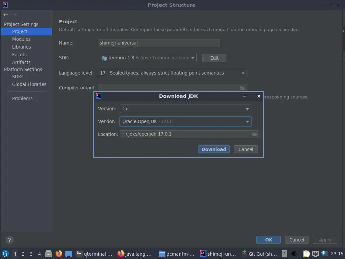This screenshot has height=259, width=345.
Task: Click the IntelliJ icon in Project Structure title
Action: tap(5, 5)
